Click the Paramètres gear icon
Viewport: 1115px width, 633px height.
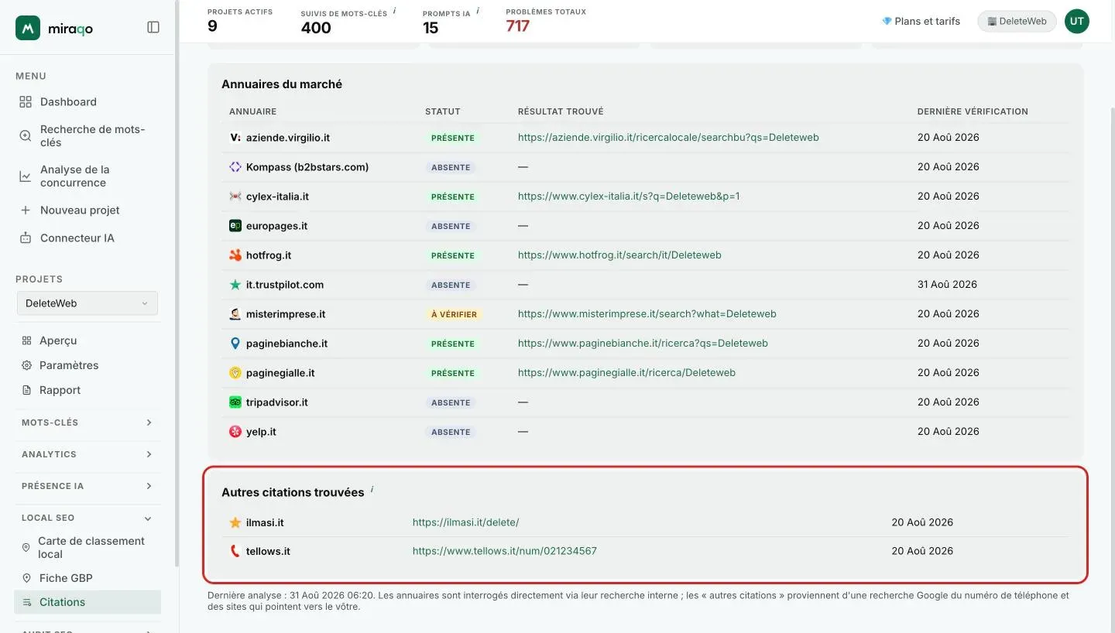point(26,365)
